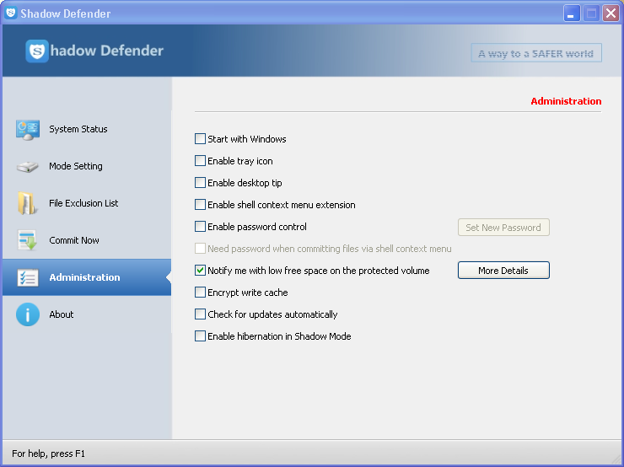Select the Administration sidebar item
624x467 pixels.
[87, 277]
